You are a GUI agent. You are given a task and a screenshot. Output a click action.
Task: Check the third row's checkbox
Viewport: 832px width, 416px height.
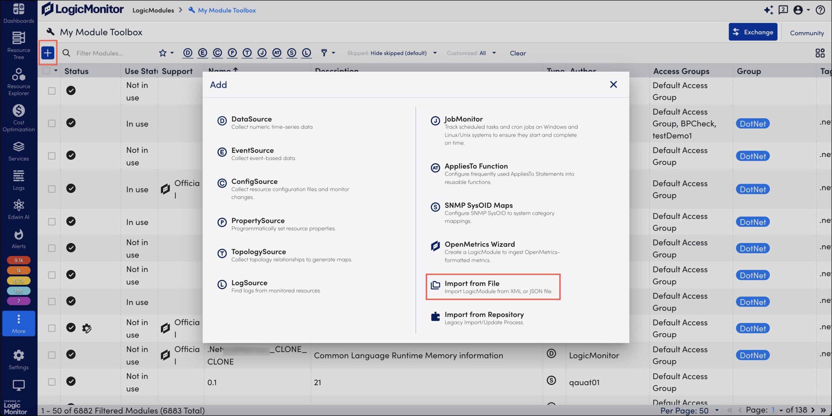(52, 156)
